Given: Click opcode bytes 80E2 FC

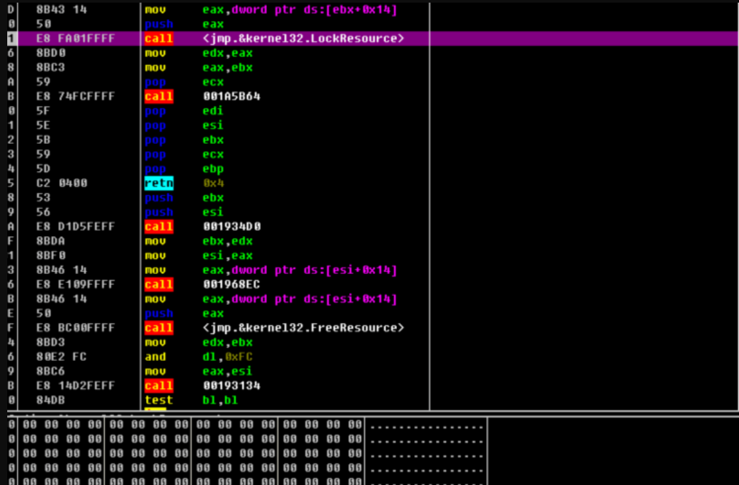Looking at the screenshot, I should coord(61,357).
